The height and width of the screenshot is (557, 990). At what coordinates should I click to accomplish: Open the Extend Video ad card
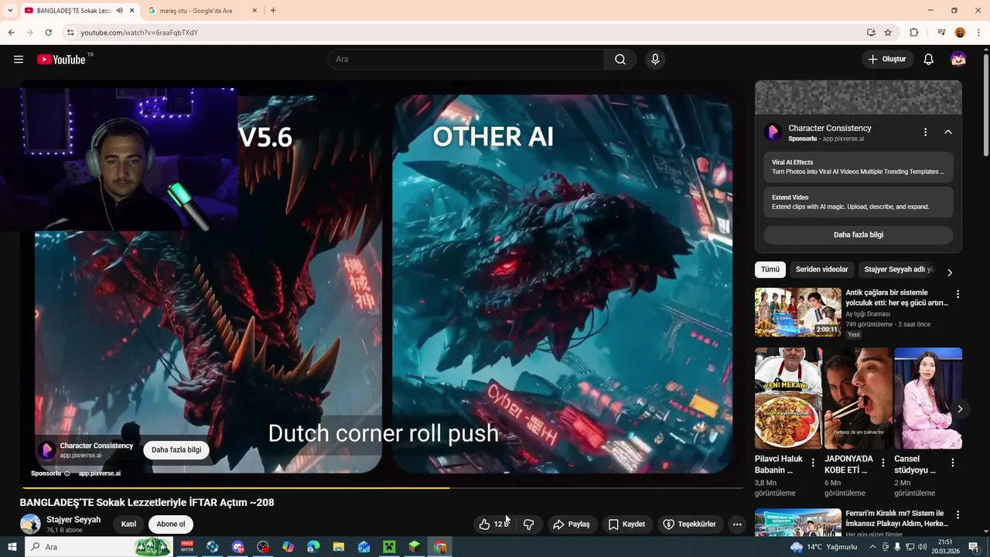coord(859,202)
